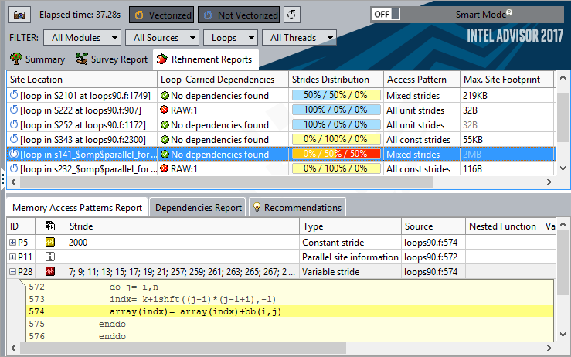Click the lightbulb Recommendations icon
Image resolution: width=571 pixels, height=357 pixels.
coord(257,207)
